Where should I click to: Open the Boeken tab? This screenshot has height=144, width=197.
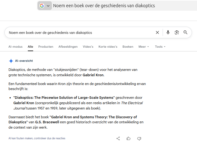click(x=128, y=47)
